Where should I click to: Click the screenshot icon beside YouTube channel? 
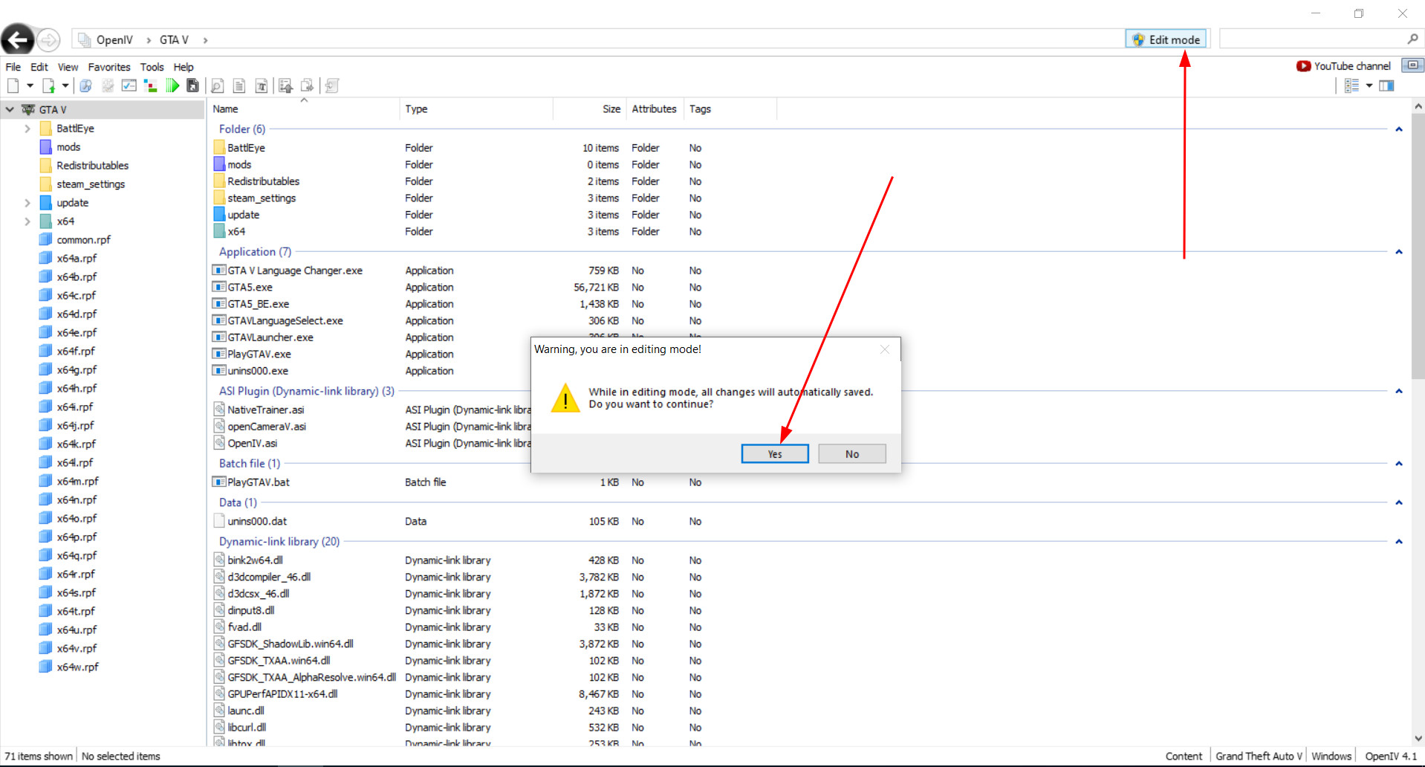(1412, 65)
